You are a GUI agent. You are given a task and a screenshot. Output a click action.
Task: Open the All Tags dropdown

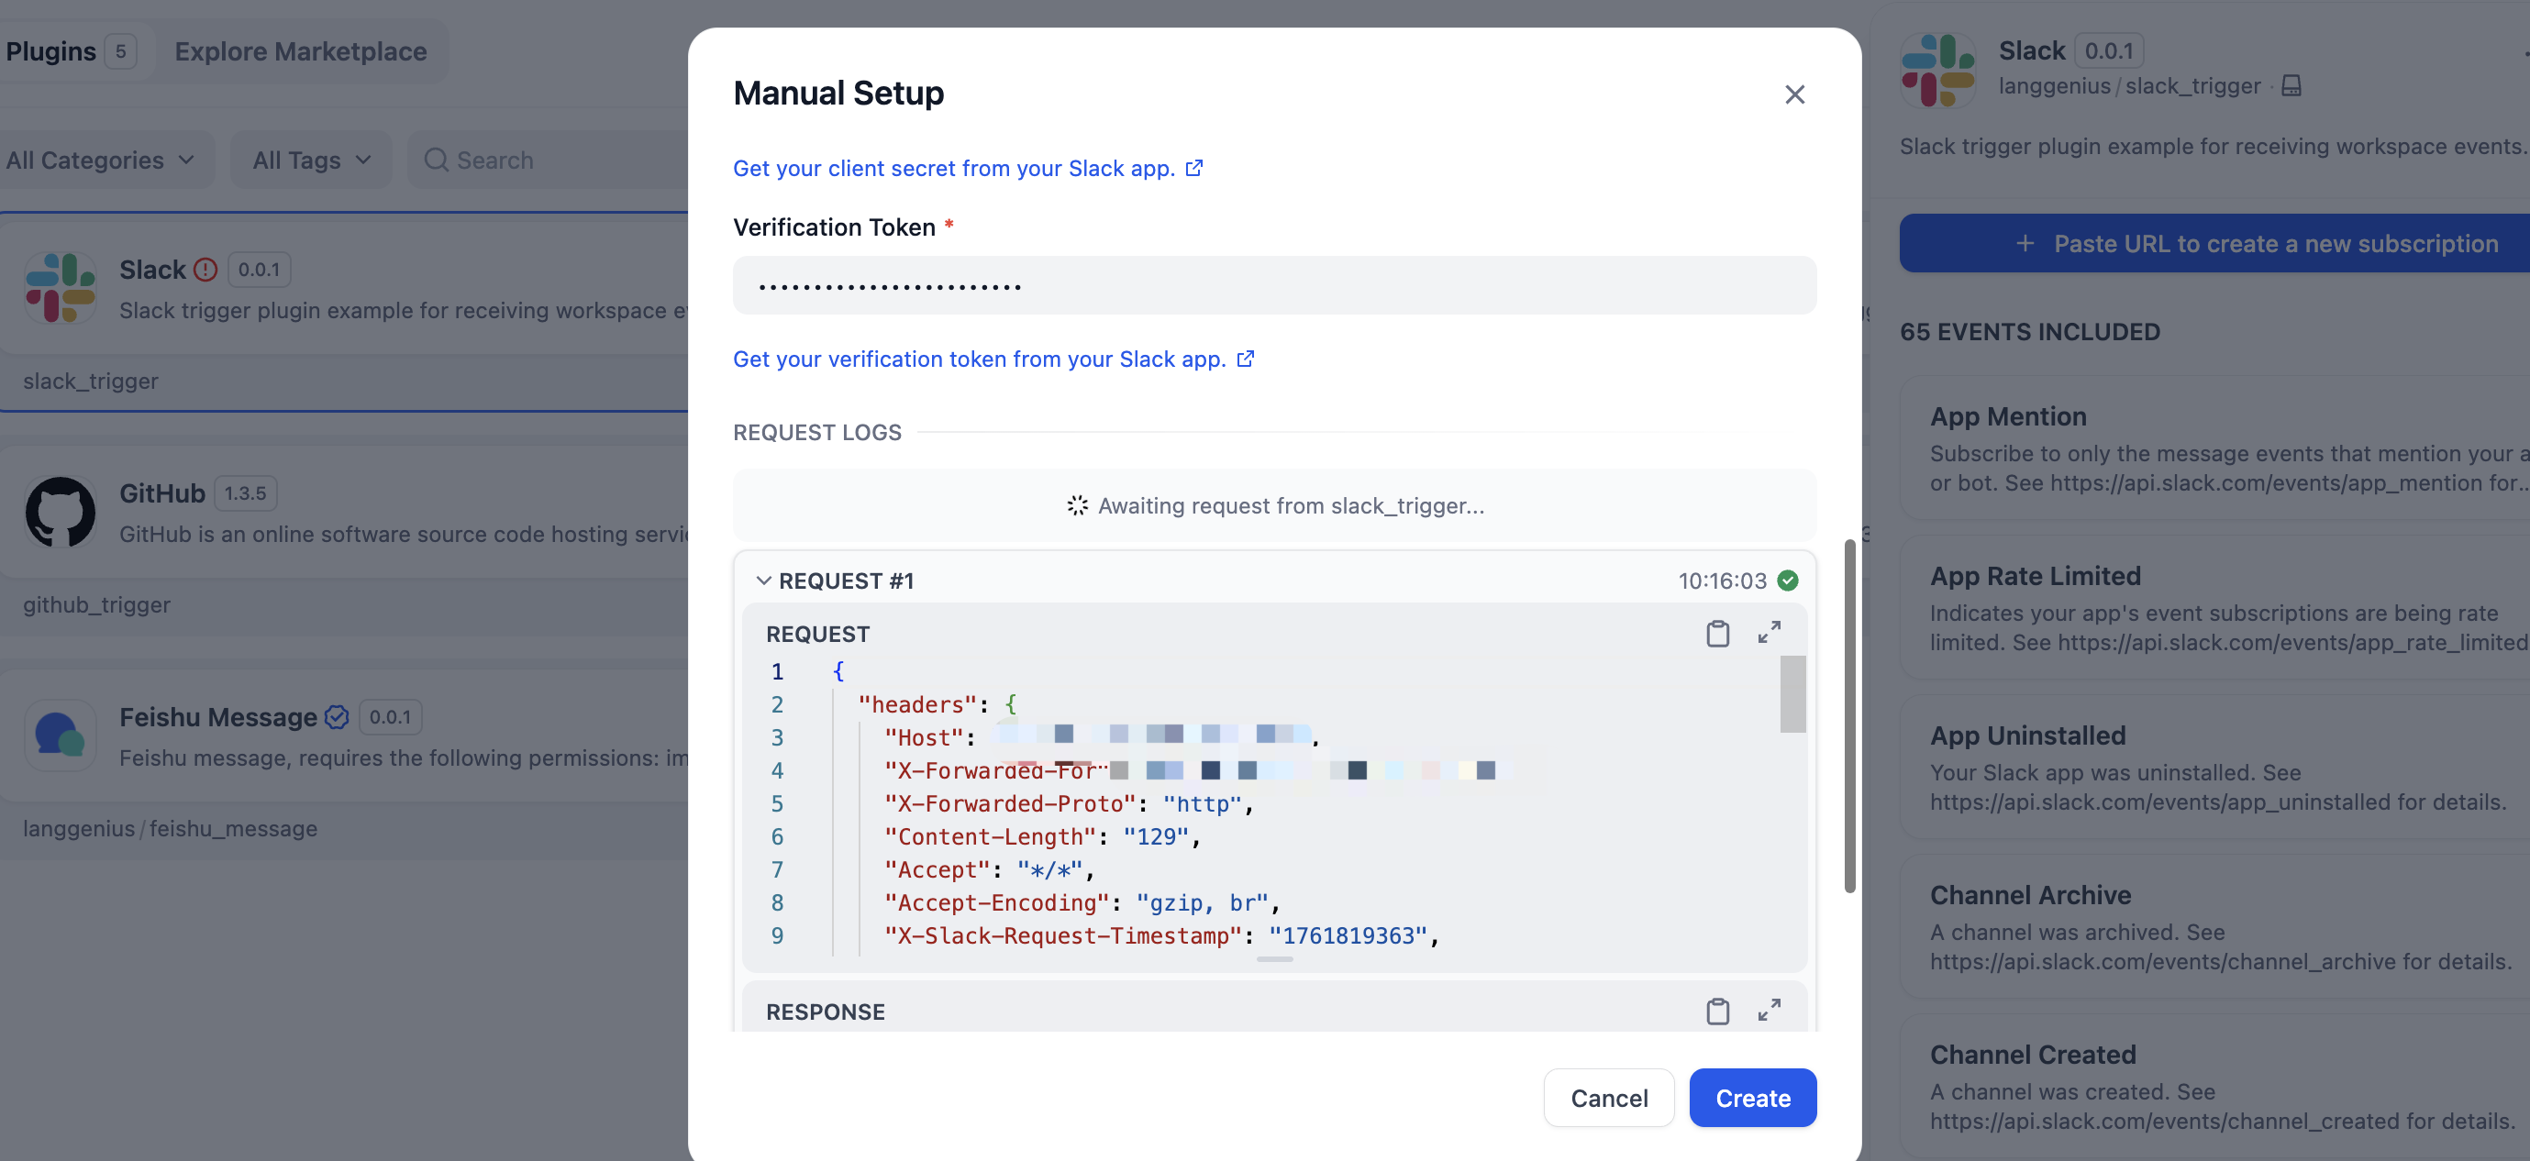[x=310, y=160]
